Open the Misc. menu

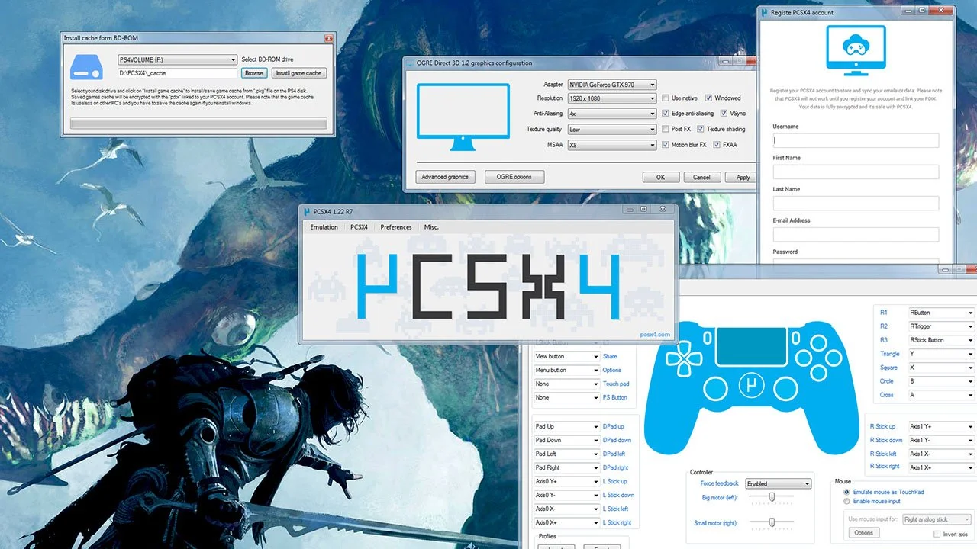point(432,227)
